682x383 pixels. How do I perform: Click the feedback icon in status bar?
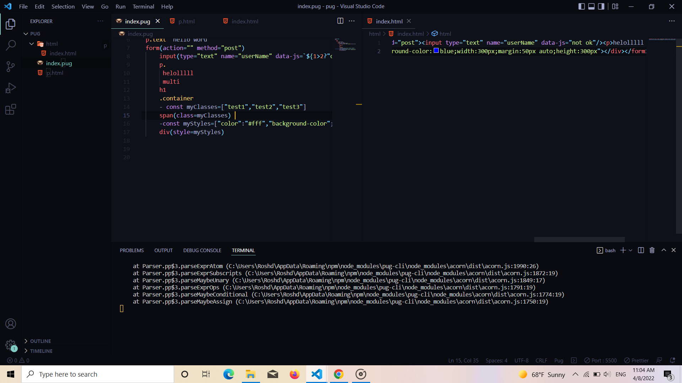coord(659,360)
